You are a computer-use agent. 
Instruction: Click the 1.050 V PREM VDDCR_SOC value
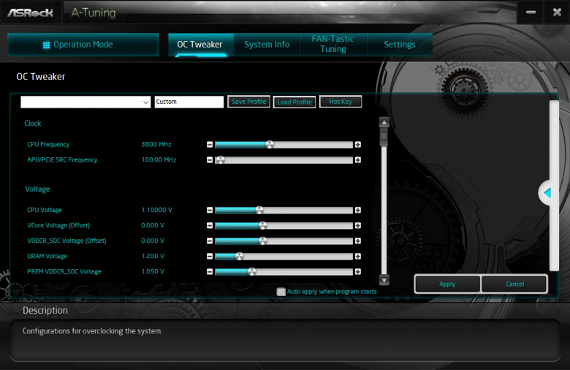tap(153, 271)
